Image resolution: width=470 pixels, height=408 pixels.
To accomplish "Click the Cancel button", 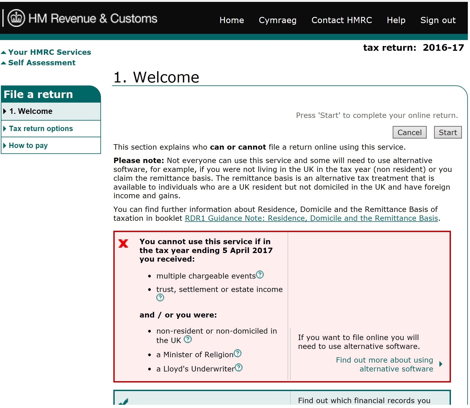I will pos(409,132).
